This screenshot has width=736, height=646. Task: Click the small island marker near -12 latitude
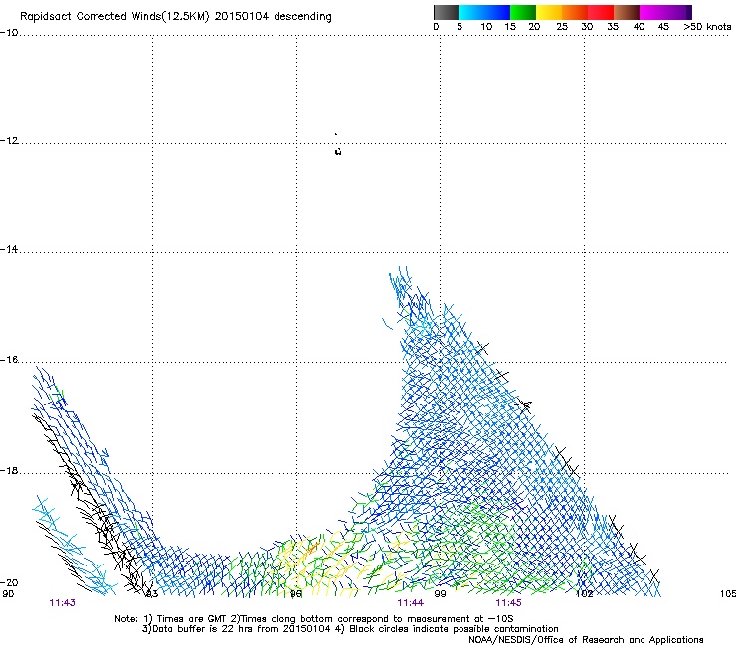pyautogui.click(x=338, y=151)
